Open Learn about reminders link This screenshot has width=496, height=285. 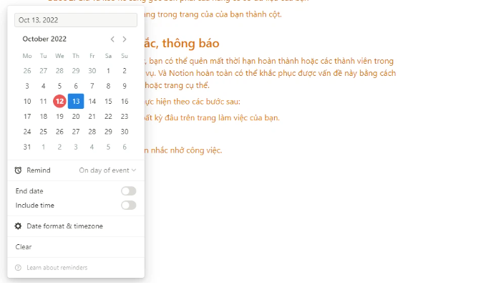(x=57, y=268)
